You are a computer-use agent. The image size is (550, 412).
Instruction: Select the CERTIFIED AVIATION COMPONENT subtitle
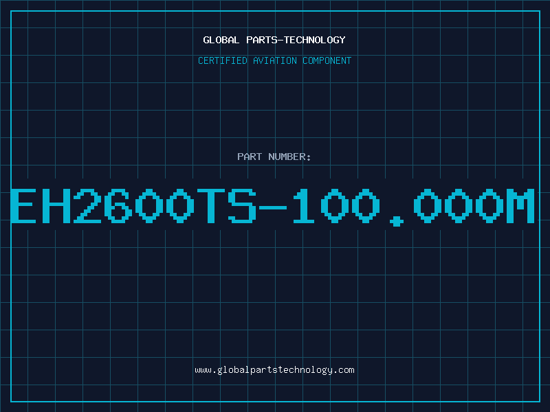pyautogui.click(x=274, y=60)
